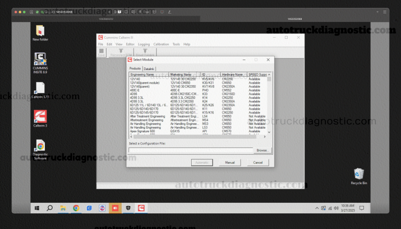Open the Logging menu

click(x=144, y=44)
